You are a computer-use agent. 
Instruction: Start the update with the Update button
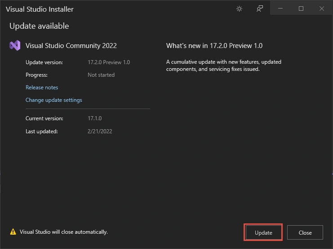point(263,232)
